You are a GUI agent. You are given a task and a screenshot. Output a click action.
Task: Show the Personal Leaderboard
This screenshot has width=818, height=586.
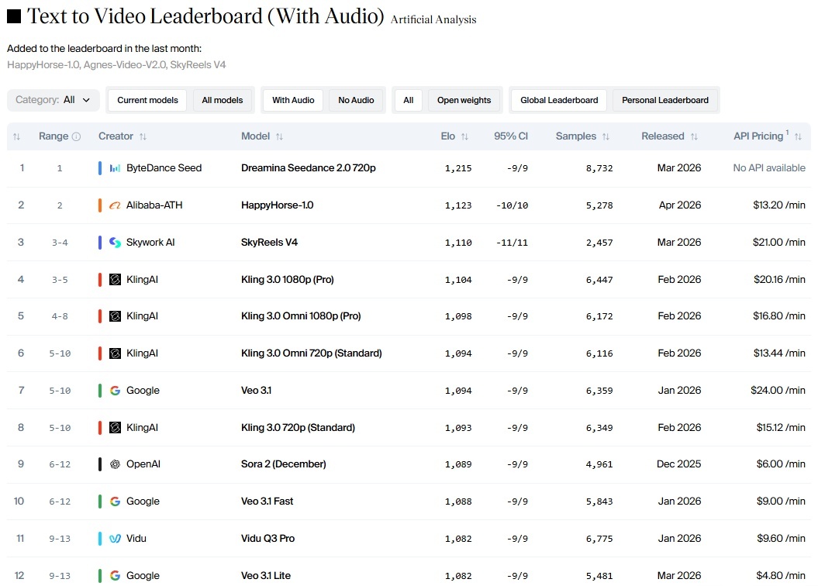click(665, 100)
